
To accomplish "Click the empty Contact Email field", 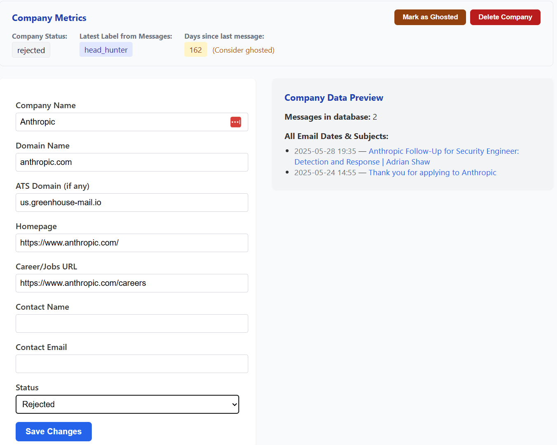I will pos(132,364).
